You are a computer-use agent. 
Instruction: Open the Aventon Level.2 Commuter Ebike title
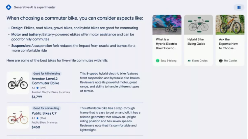[x=46, y=81]
